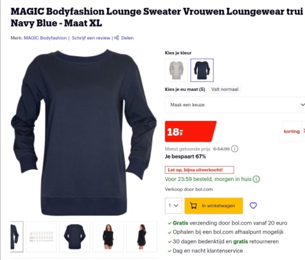Click the Valt normaal fit label
This screenshot has width=305, height=260.
coord(225,89)
